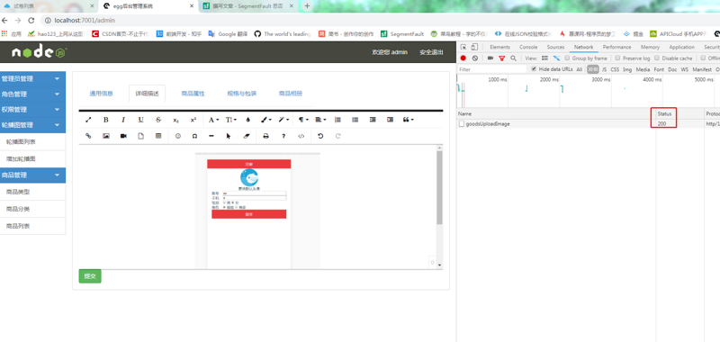Switch to the 商品属性 tab

tap(193, 94)
